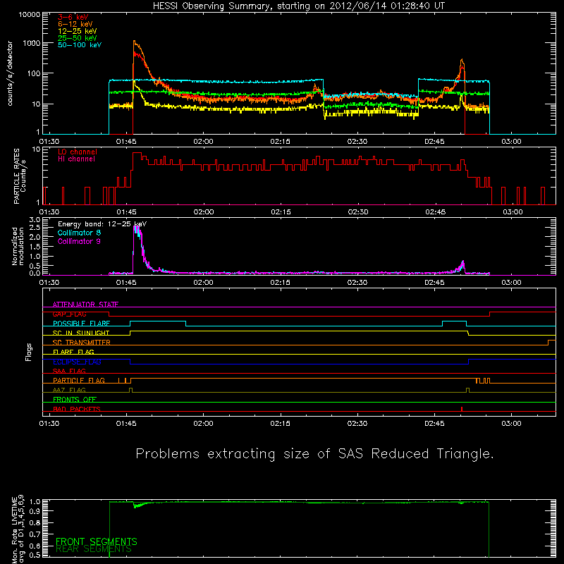Click the 02:00 tick label under the count-rate plot

(203, 142)
